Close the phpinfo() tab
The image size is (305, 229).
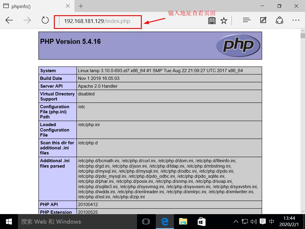tap(68, 6)
